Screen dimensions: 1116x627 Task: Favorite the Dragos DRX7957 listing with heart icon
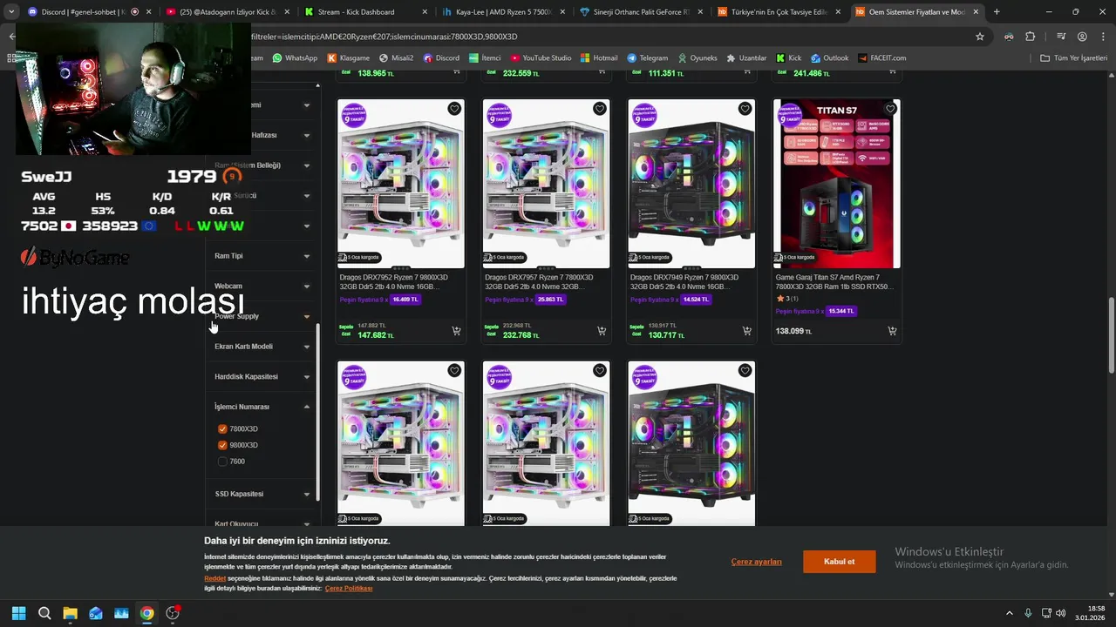[600, 109]
